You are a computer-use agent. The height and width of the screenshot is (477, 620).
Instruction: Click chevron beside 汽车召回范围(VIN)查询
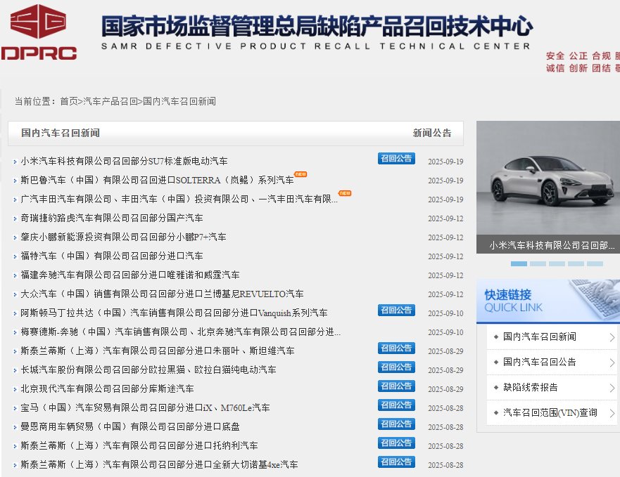(612, 413)
